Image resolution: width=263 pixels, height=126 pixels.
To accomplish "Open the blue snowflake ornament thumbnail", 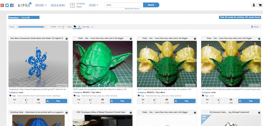I will (x=38, y=64).
